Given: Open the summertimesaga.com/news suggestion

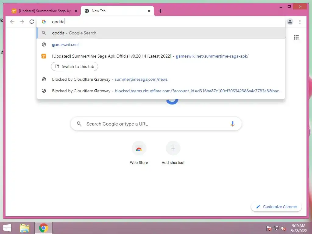Looking at the screenshot, I should [x=161, y=80].
